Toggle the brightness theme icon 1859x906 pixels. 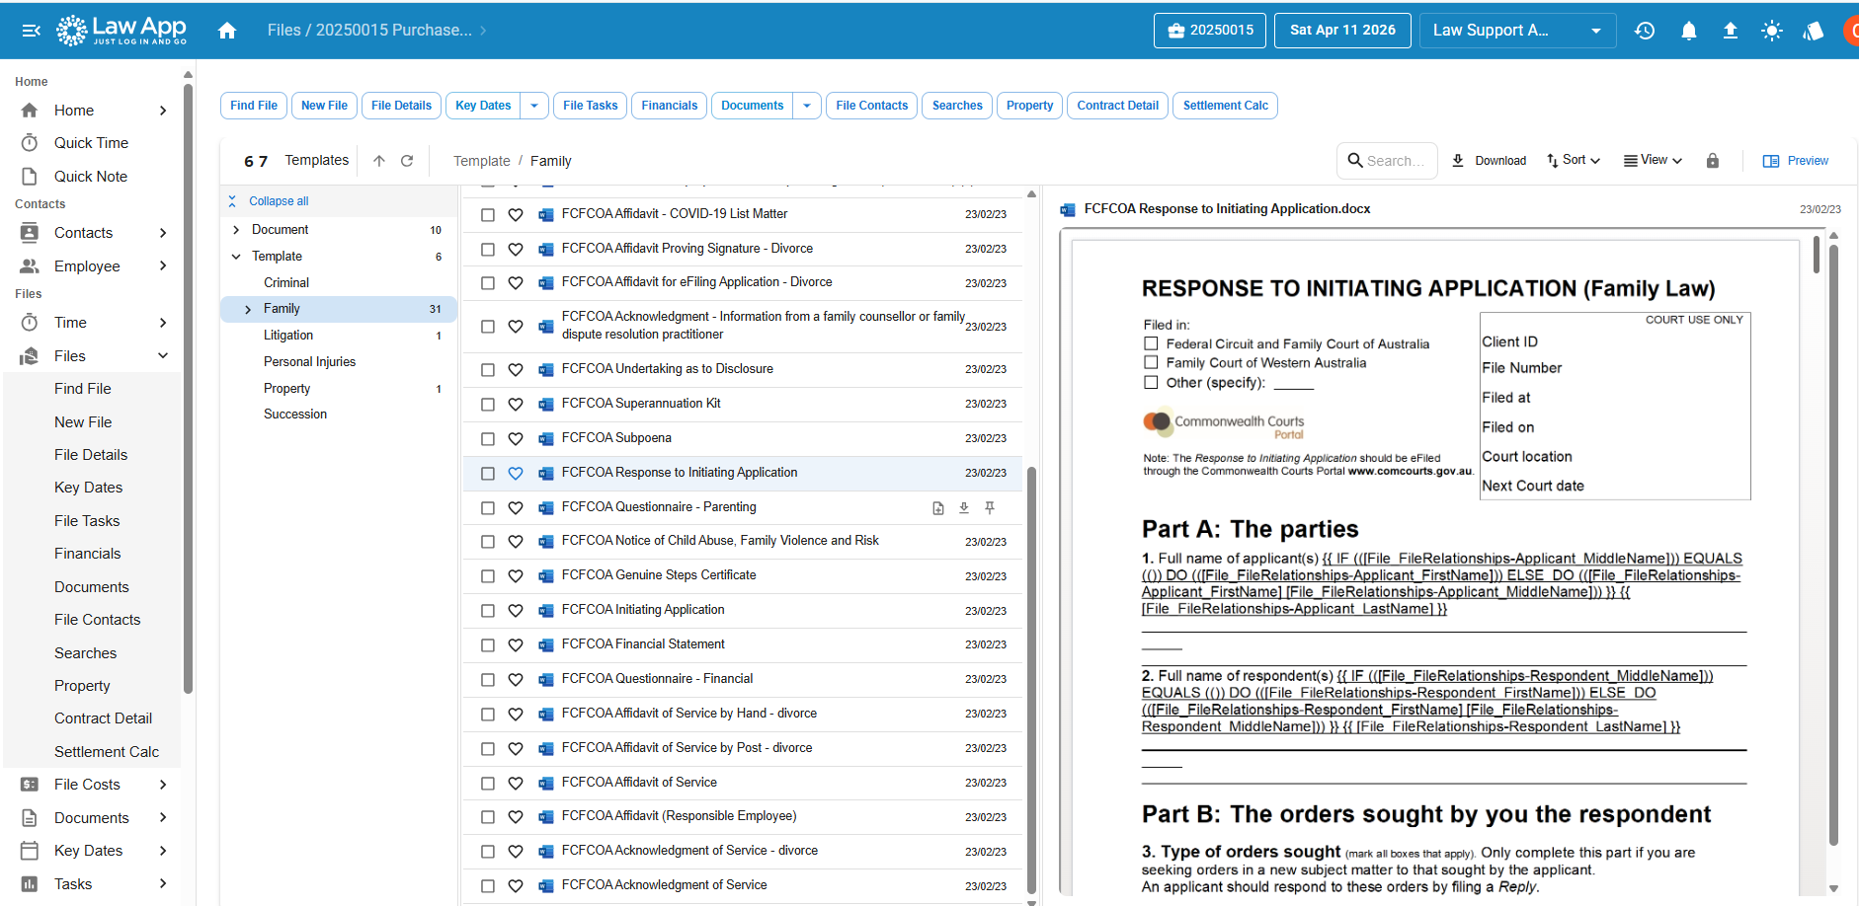tap(1771, 31)
